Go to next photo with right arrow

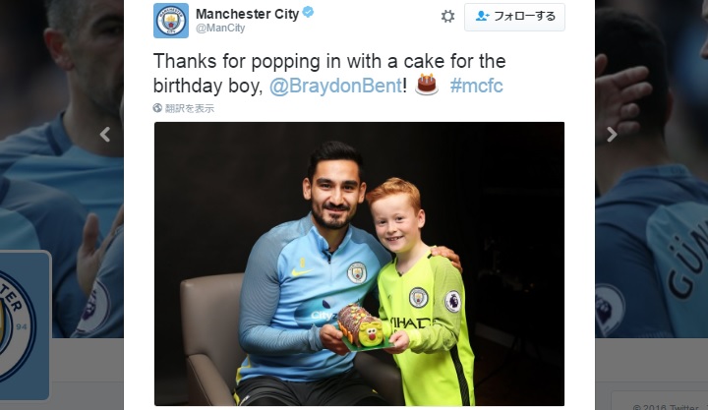point(612,134)
